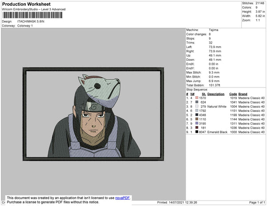Click the 'Natural White' description cell
267x206 pixels.
(x=217, y=107)
